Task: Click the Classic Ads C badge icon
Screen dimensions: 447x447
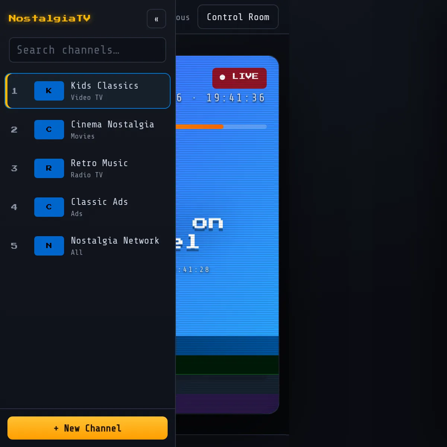Action: (49, 207)
